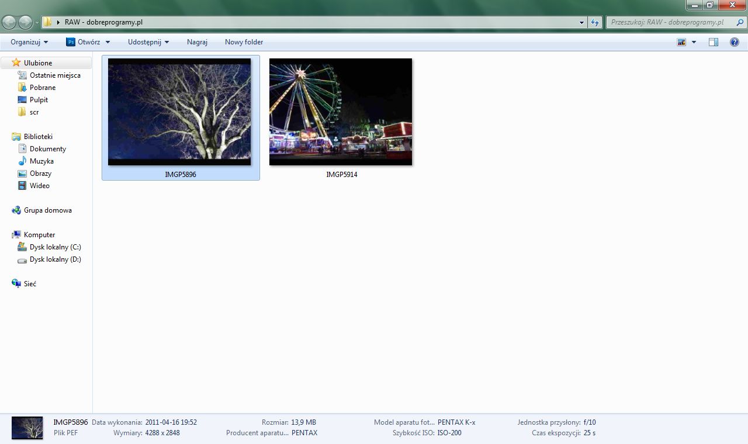Refresh the folder view
Screen dimensions: 748x444
pyautogui.click(x=595, y=22)
